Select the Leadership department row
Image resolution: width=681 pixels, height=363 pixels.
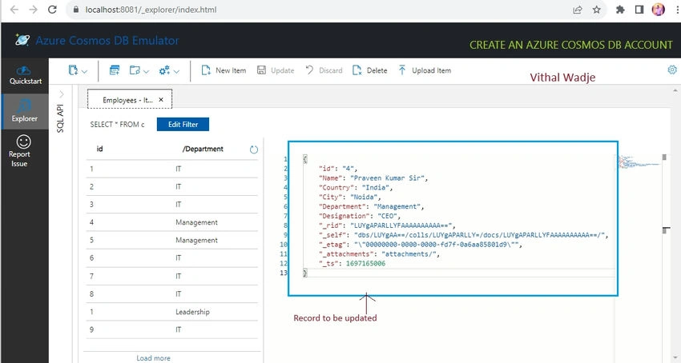[172, 311]
